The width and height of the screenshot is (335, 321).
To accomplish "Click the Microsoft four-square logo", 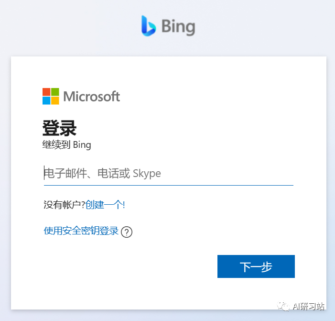I will point(51,96).
